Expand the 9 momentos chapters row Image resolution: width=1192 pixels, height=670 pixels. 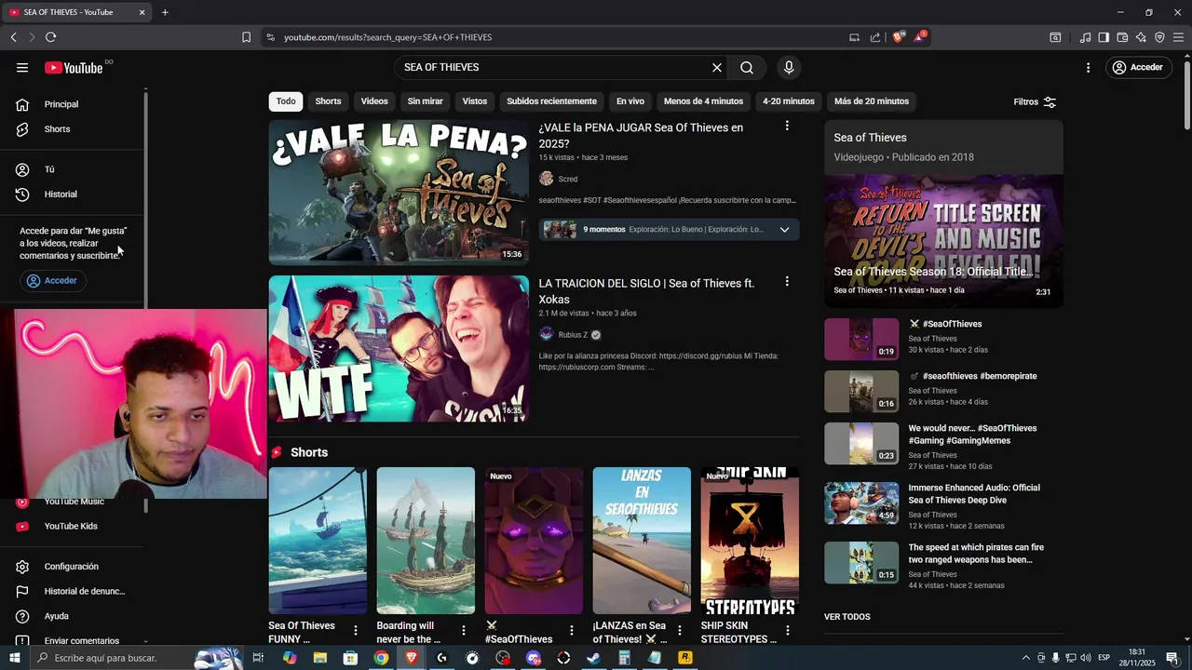[x=669, y=229]
